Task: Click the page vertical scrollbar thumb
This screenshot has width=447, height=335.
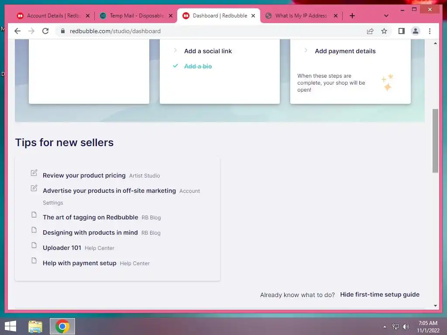Action: pyautogui.click(x=435, y=141)
